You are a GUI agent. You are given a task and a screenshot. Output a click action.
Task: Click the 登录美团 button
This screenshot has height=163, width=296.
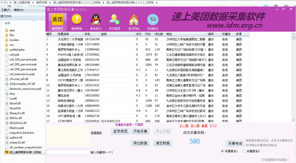pyautogui.click(x=120, y=131)
